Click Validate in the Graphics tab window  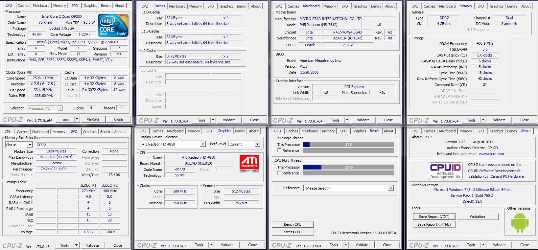[x=227, y=245]
